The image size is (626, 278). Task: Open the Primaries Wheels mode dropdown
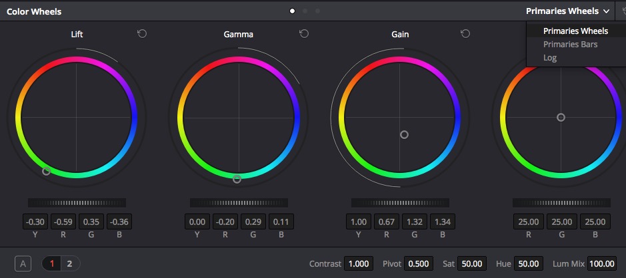tap(568, 11)
